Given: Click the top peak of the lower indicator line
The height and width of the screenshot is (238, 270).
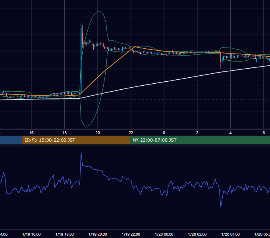Looking at the screenshot, I should pos(81,153).
